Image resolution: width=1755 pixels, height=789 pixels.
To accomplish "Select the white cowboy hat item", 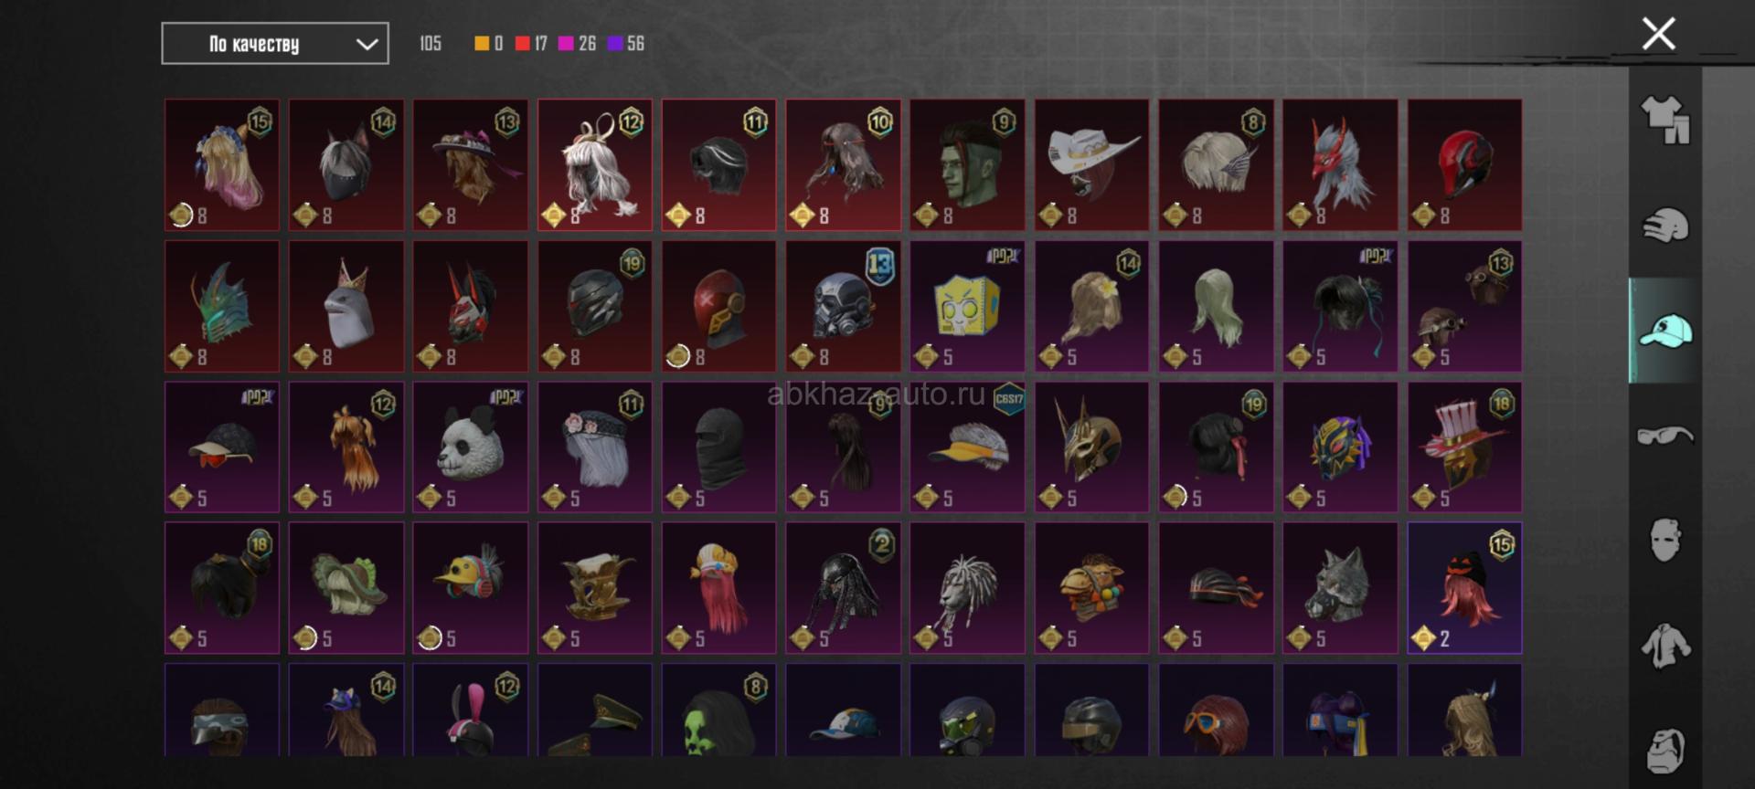I will click(x=1091, y=164).
